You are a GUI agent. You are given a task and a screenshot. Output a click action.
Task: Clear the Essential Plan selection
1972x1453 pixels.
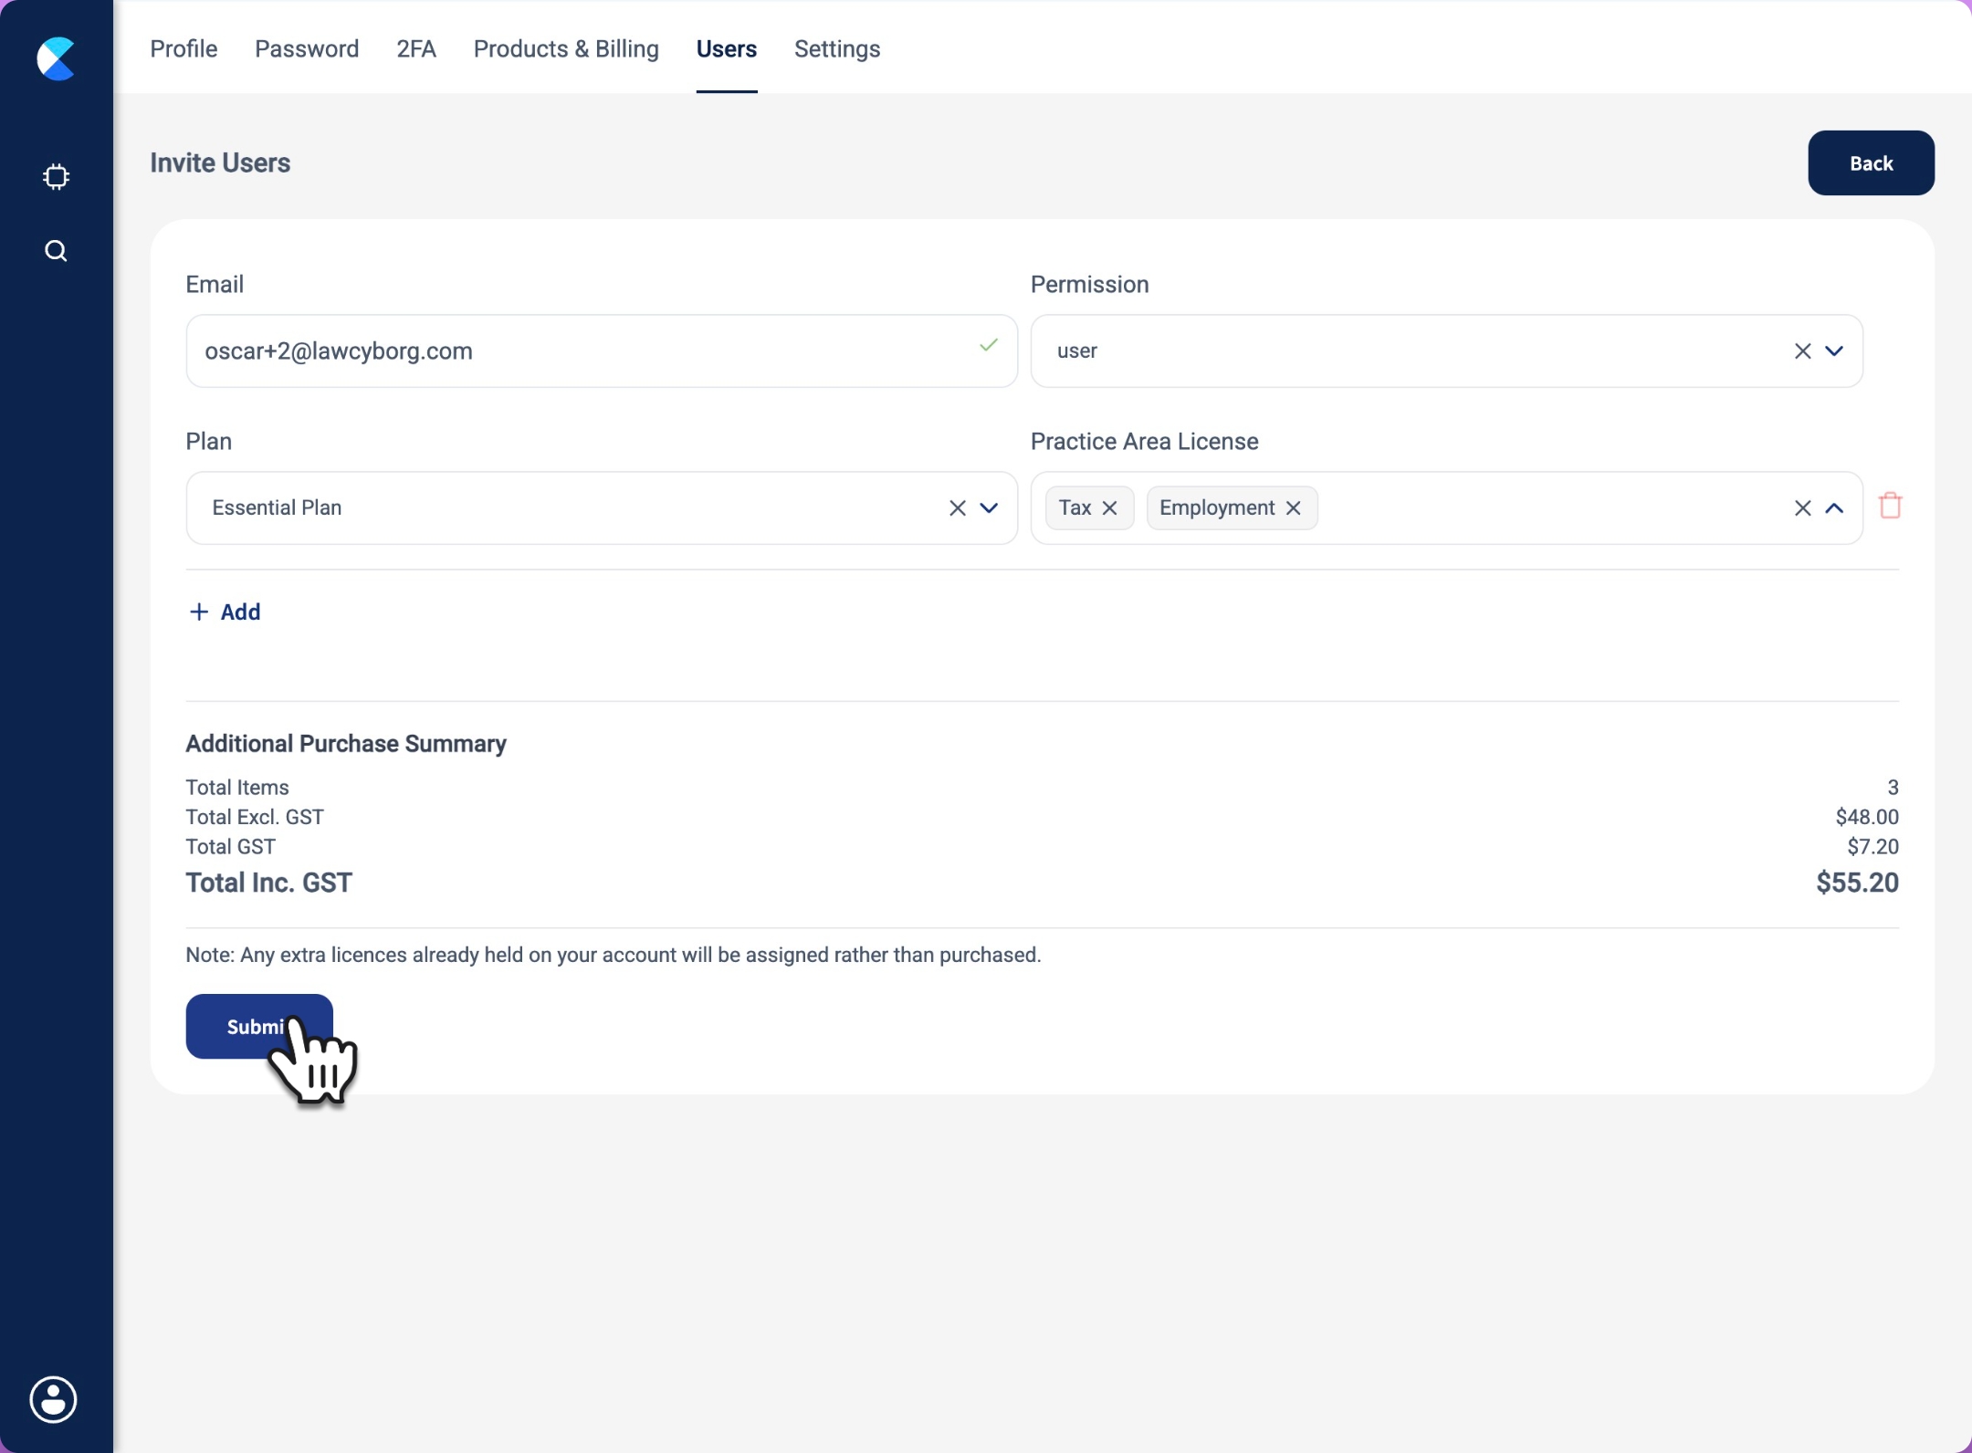[957, 508]
